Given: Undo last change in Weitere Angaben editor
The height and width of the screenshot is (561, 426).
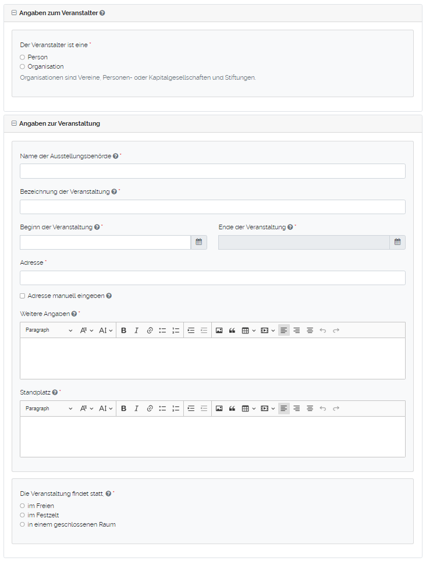Looking at the screenshot, I should coord(323,330).
